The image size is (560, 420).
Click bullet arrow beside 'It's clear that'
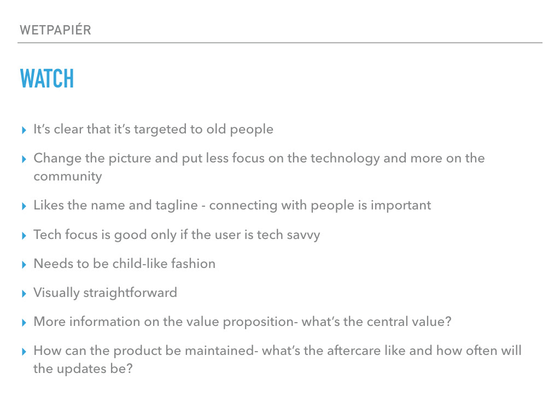(x=24, y=130)
